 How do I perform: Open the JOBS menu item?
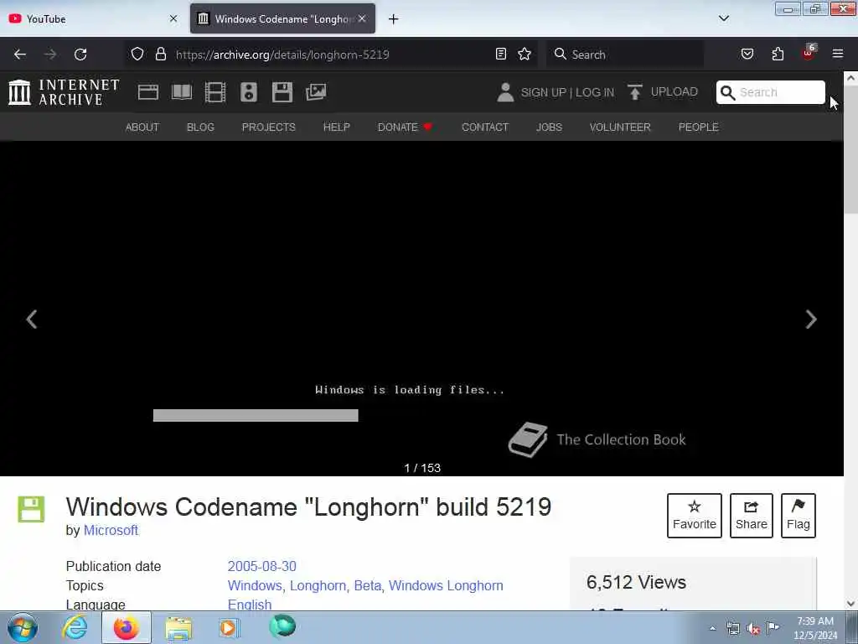549,127
